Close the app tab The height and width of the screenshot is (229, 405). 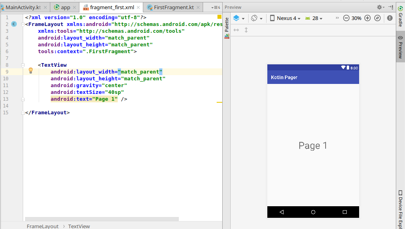[74, 8]
